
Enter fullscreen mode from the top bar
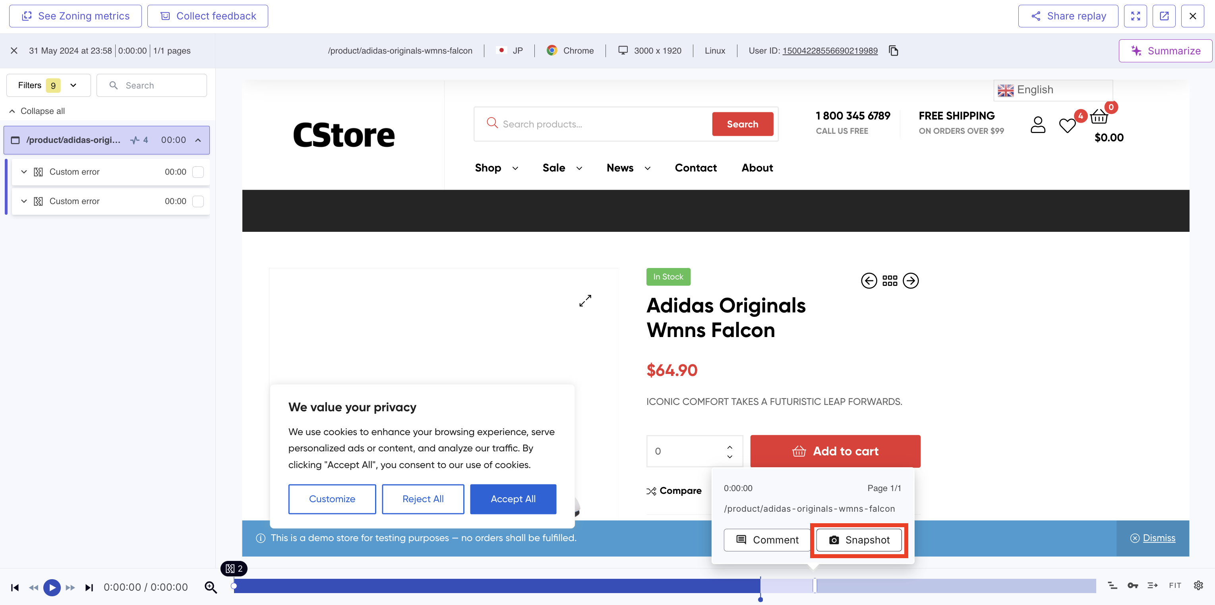[1136, 15]
